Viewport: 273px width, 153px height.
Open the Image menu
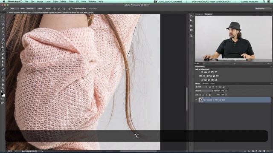click(40, 2)
